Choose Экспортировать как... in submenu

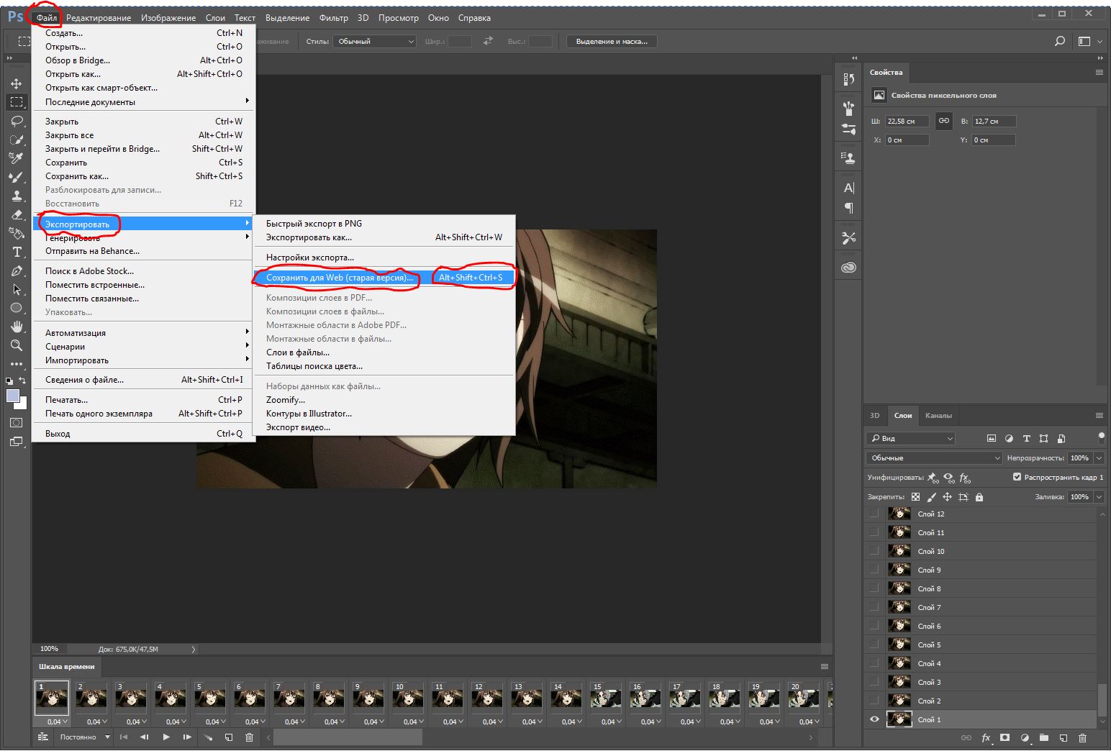pyautogui.click(x=384, y=237)
